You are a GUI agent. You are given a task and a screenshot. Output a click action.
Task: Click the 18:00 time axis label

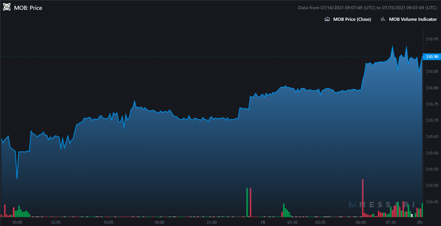pyautogui.click(x=159, y=222)
